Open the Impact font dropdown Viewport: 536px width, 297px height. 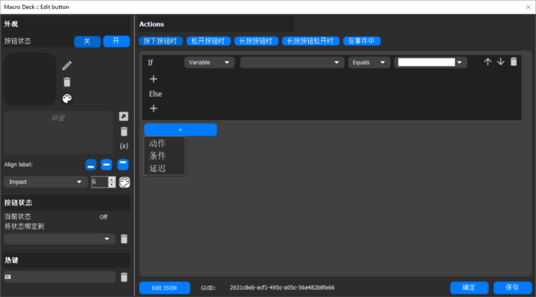[45, 182]
